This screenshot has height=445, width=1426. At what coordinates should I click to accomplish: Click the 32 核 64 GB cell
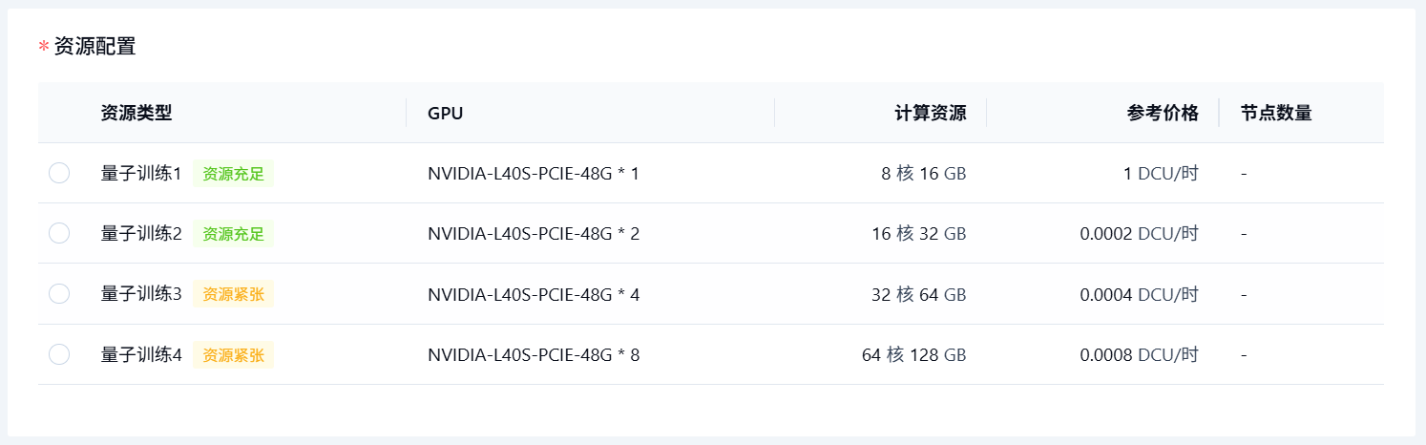pyautogui.click(x=918, y=294)
